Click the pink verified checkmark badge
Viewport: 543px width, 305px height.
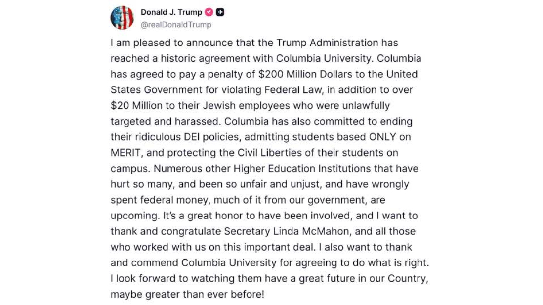point(209,12)
